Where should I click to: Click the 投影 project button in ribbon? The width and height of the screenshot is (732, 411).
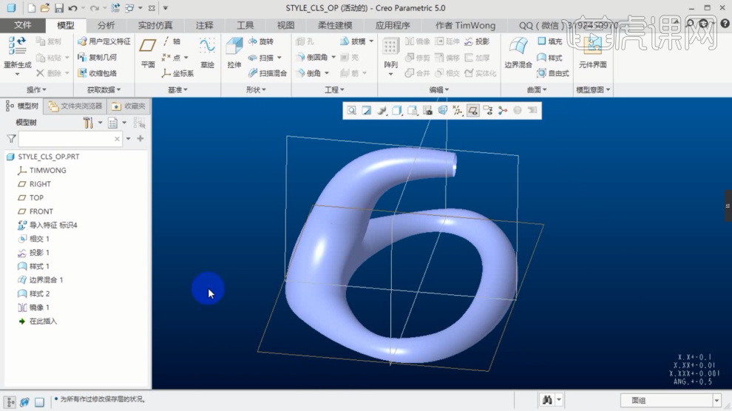tap(476, 42)
